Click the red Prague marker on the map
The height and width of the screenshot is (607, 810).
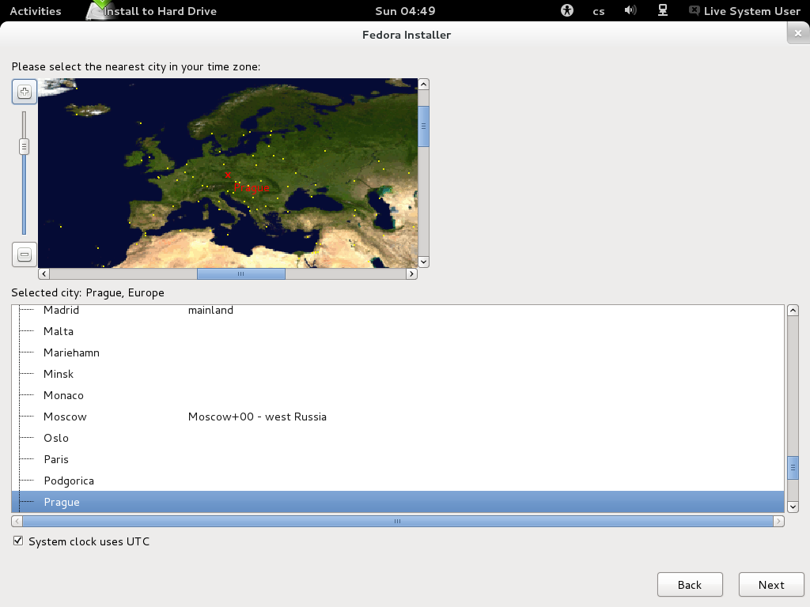(x=228, y=175)
